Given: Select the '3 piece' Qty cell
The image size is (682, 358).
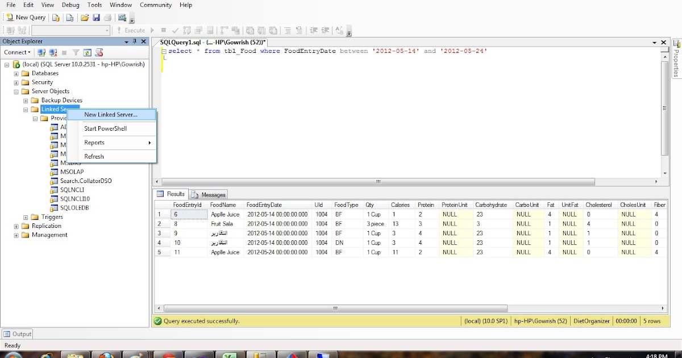Looking at the screenshot, I should pos(375,224).
